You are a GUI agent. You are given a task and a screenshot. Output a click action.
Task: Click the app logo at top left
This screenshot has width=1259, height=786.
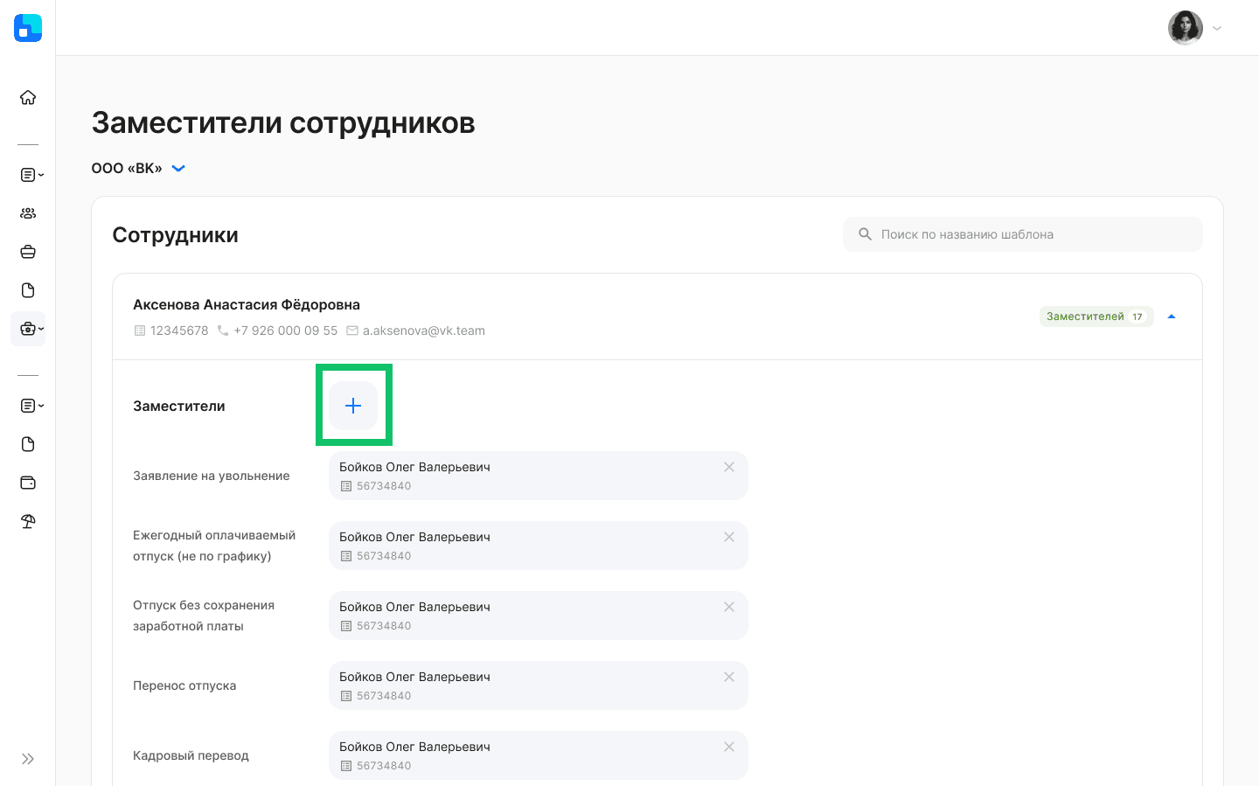coord(28,28)
